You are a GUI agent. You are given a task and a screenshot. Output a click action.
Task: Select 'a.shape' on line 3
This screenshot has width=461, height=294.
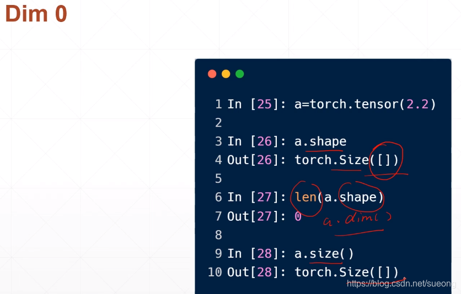coord(320,141)
